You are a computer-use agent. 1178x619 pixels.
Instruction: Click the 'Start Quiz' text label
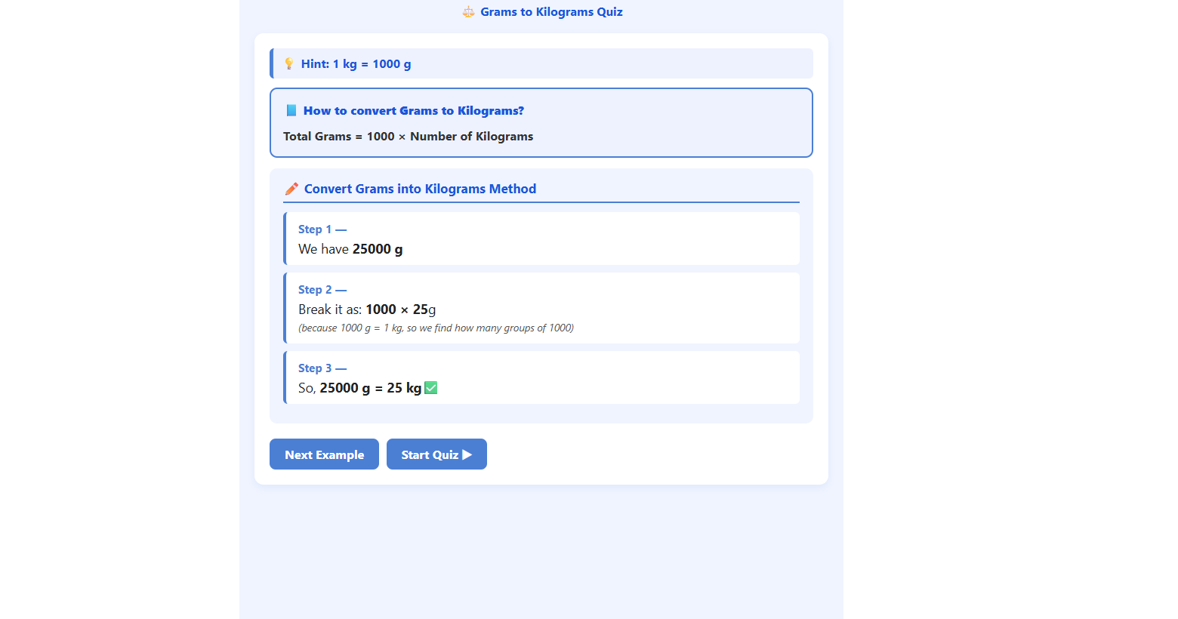pyautogui.click(x=429, y=454)
